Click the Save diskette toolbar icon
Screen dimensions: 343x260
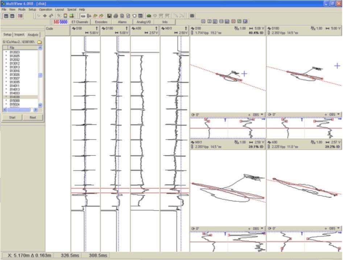[109, 16]
